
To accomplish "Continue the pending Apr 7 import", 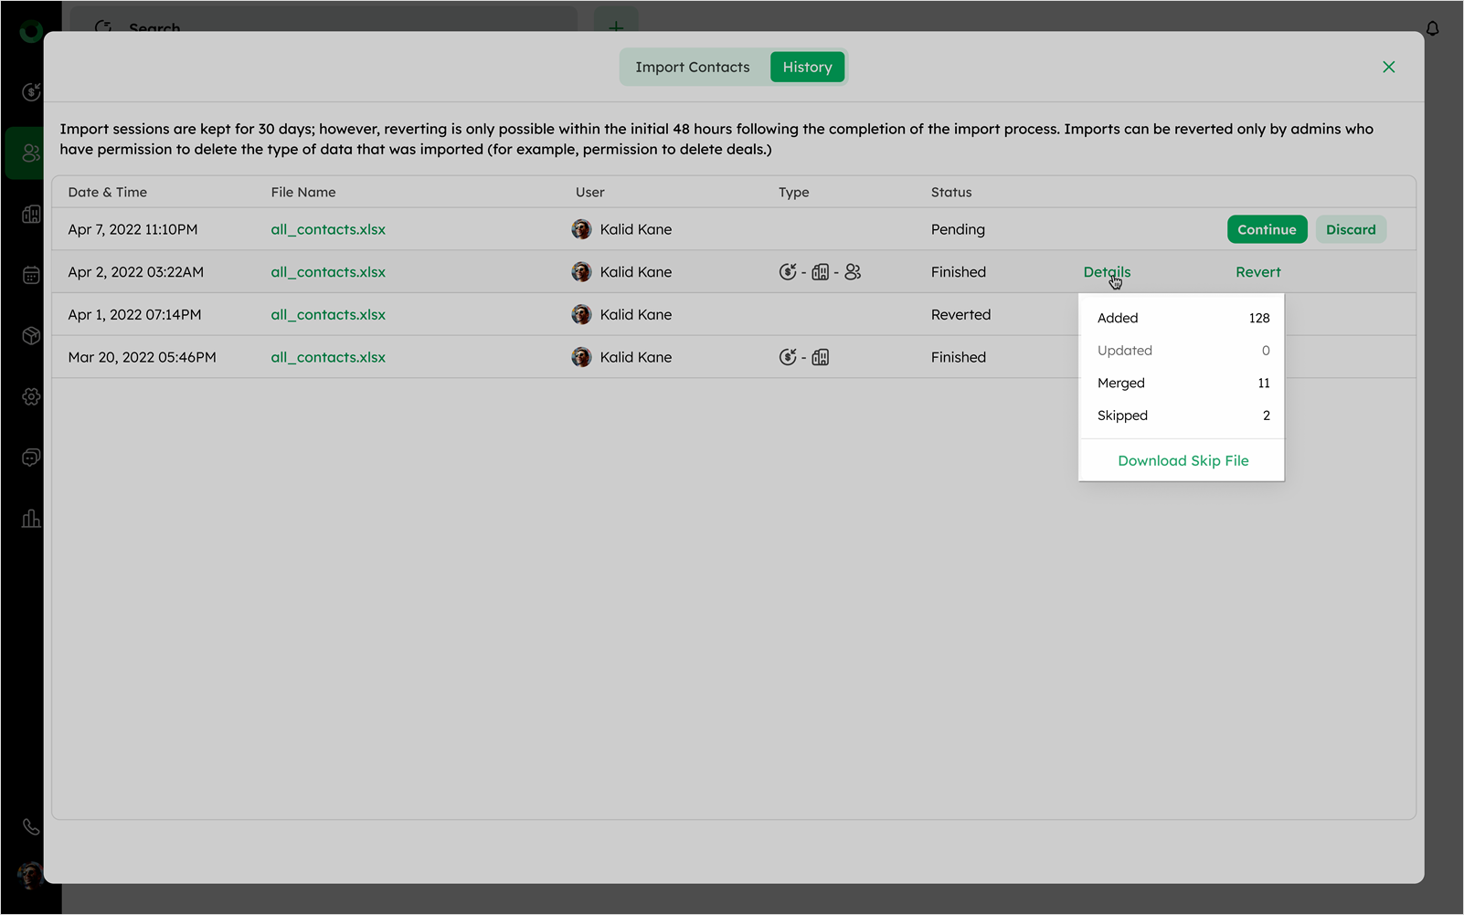I will coord(1266,230).
